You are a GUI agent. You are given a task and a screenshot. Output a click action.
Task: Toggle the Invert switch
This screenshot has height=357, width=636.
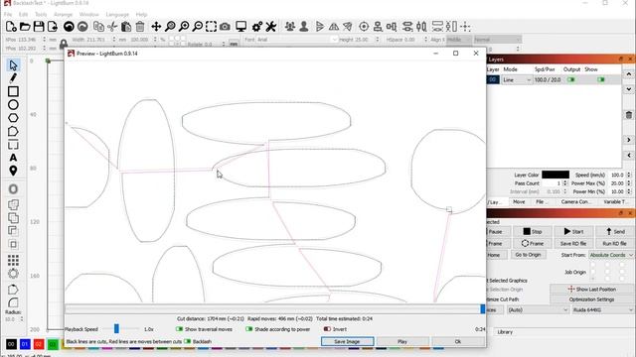coord(327,329)
